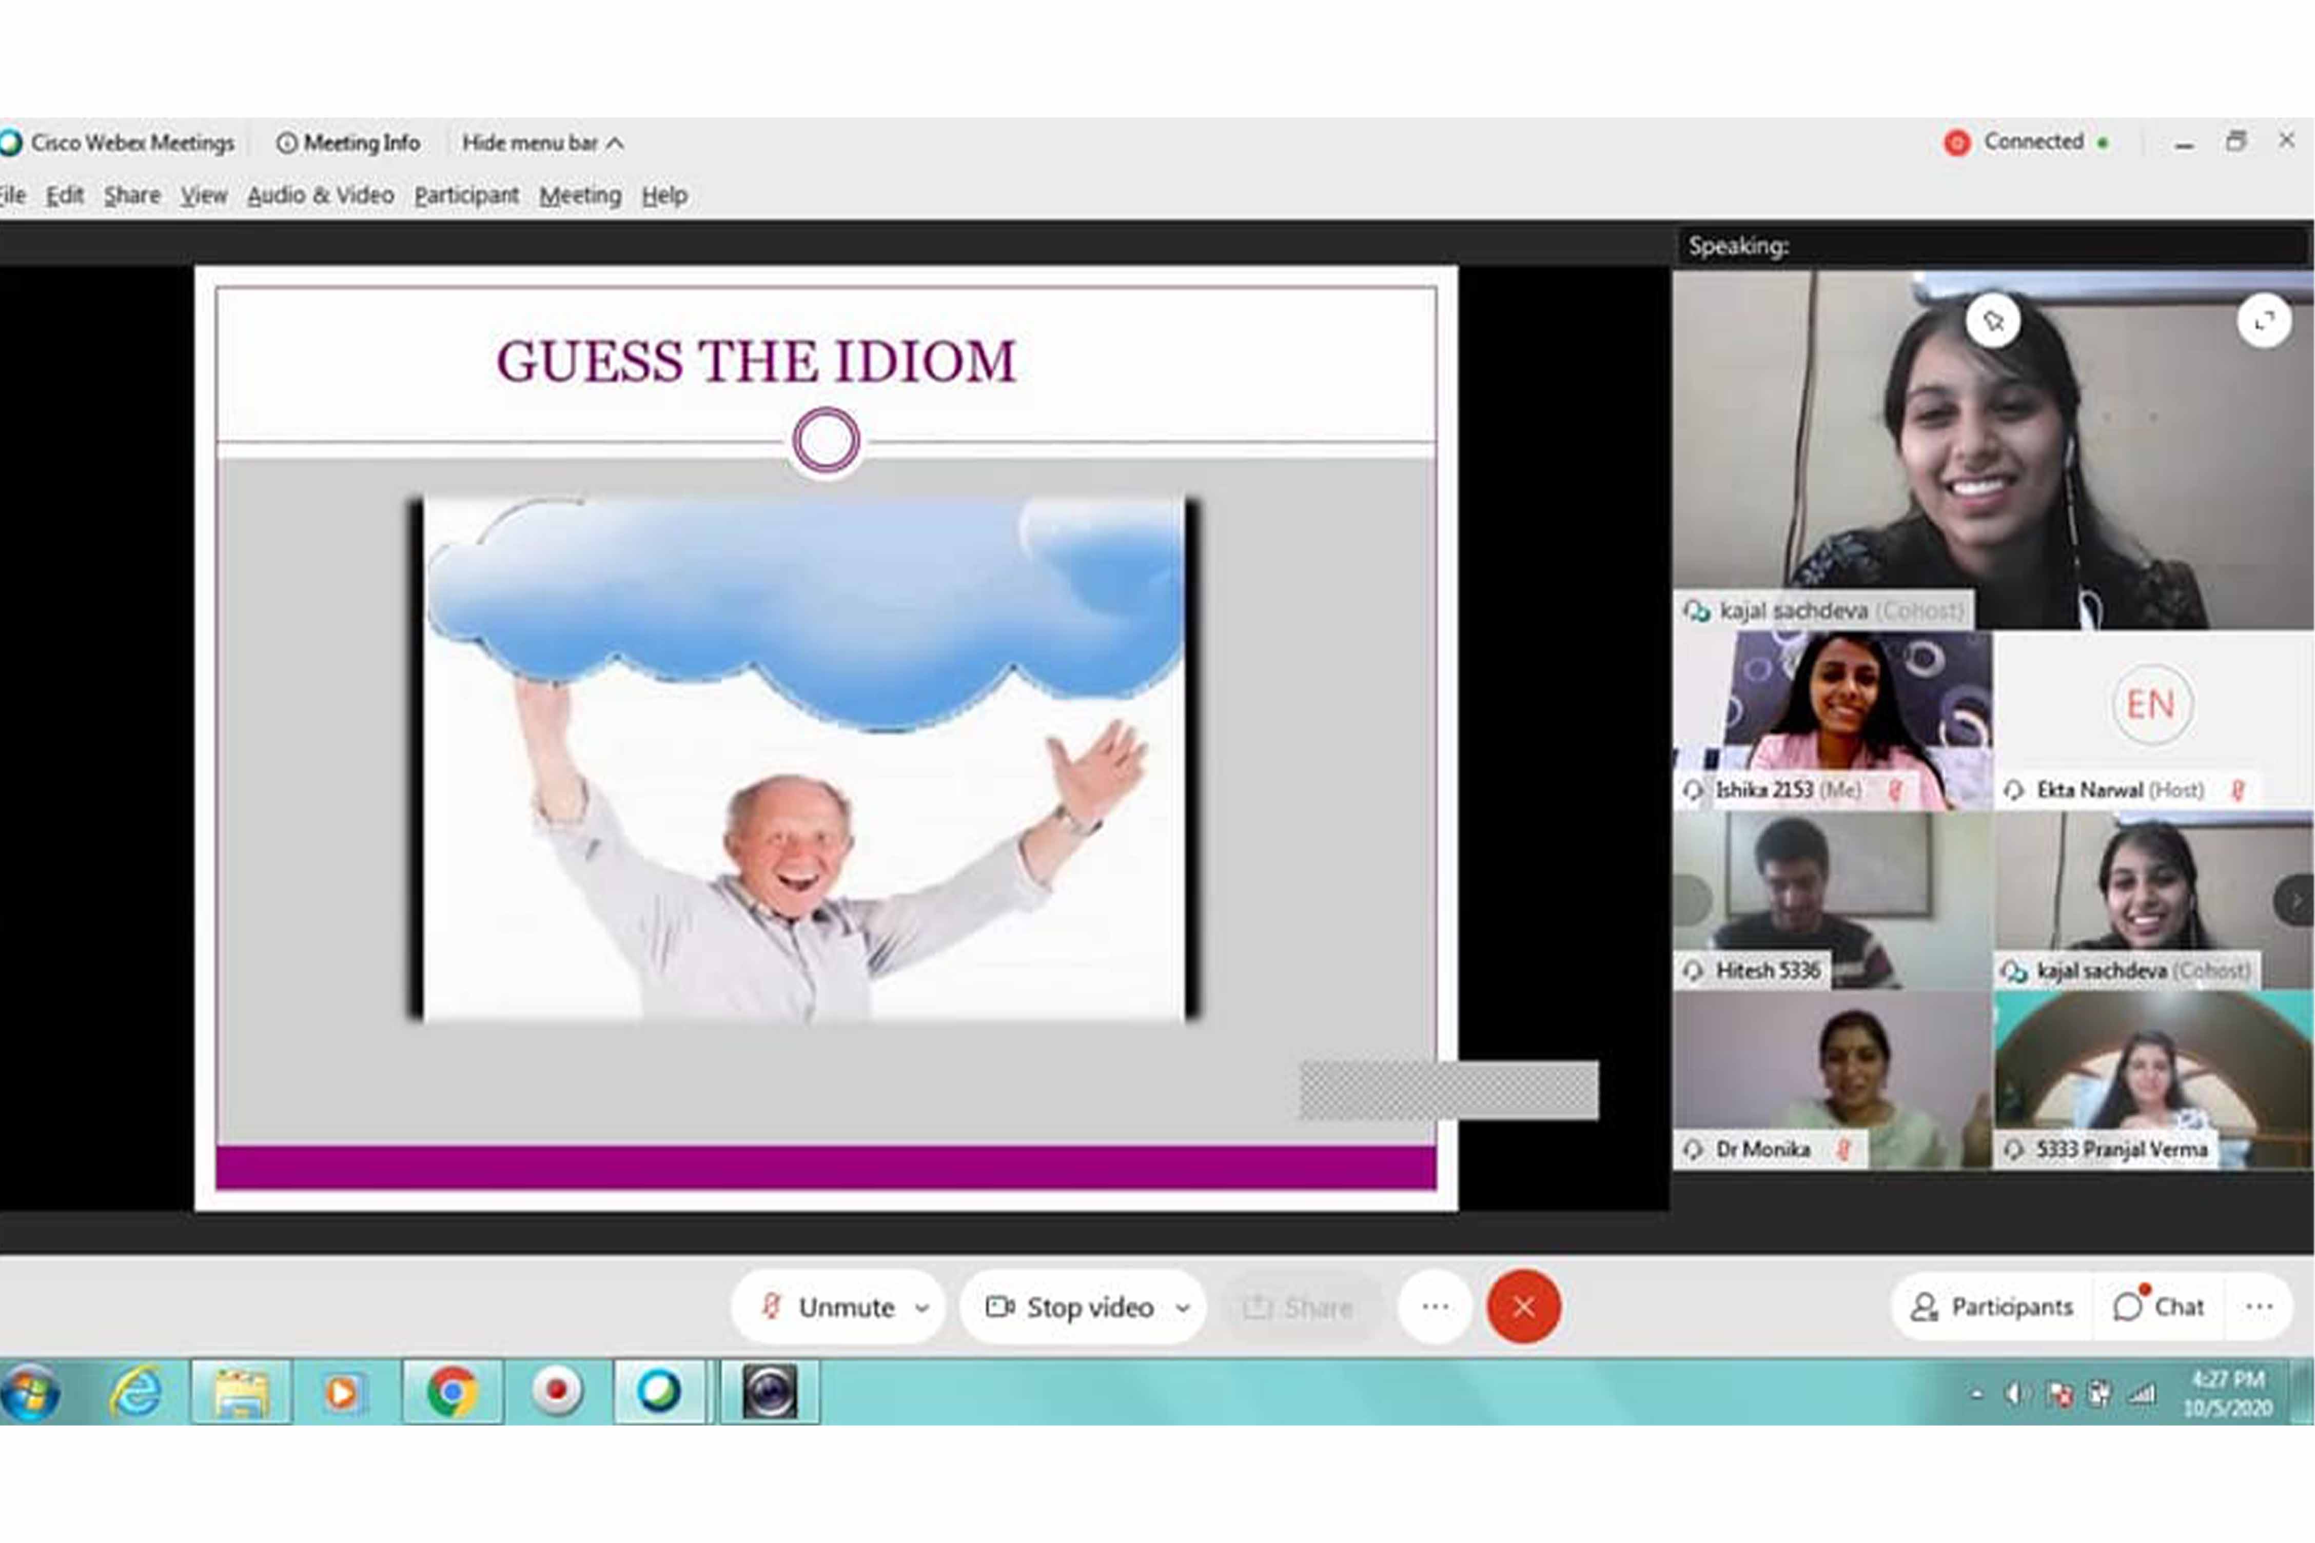Open Google Chrome from taskbar

(x=452, y=1392)
